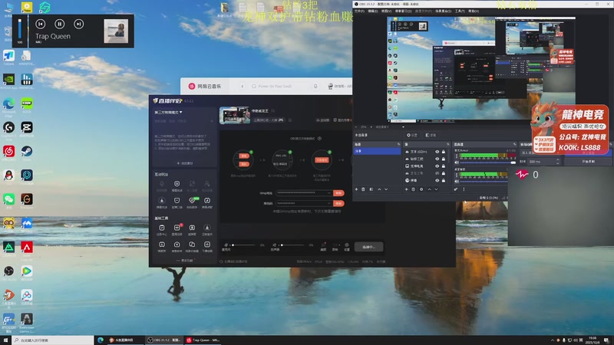Add a new scene with OBS plus button
The width and height of the screenshot is (614, 345).
pos(356,189)
